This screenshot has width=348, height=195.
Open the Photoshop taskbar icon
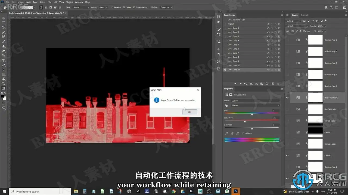236,191
